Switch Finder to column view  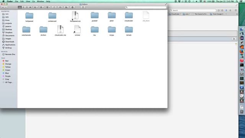click(27, 7)
